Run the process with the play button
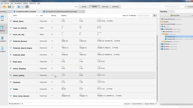 pos(19,7)
